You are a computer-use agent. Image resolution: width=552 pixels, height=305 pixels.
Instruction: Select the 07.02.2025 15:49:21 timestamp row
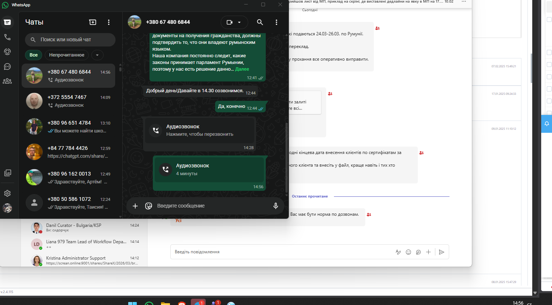click(504, 66)
